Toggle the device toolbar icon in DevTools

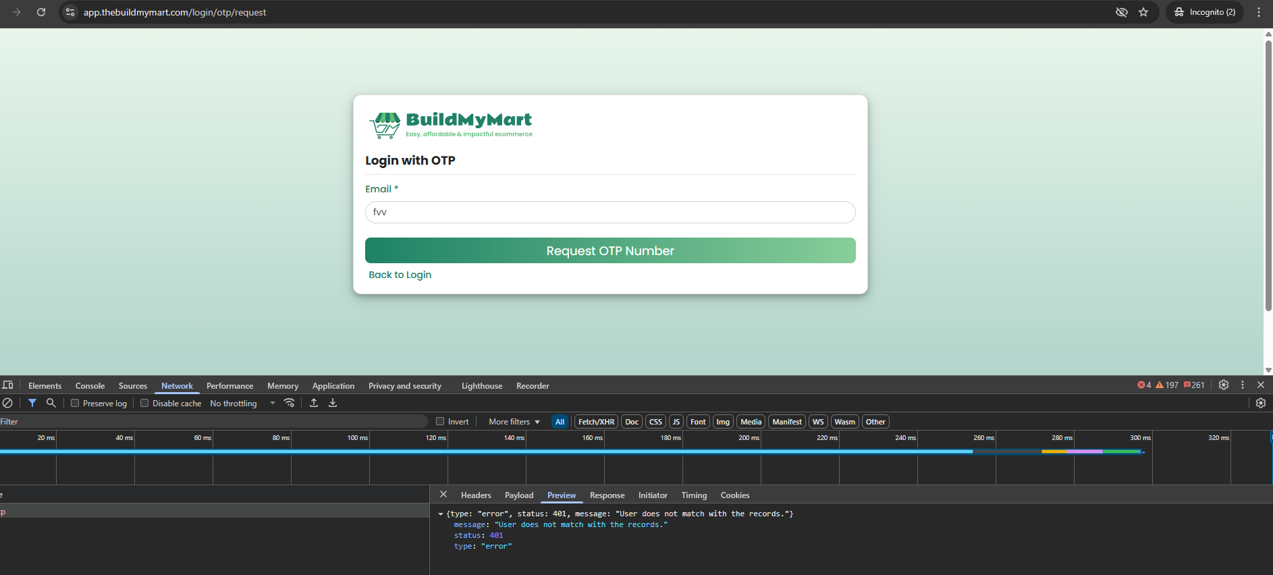tap(8, 385)
